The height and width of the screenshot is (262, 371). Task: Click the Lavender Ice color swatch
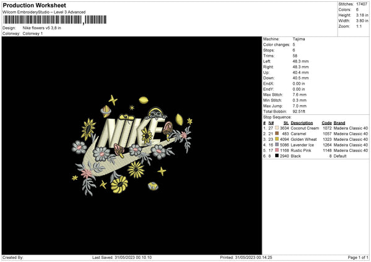pyautogui.click(x=276, y=145)
